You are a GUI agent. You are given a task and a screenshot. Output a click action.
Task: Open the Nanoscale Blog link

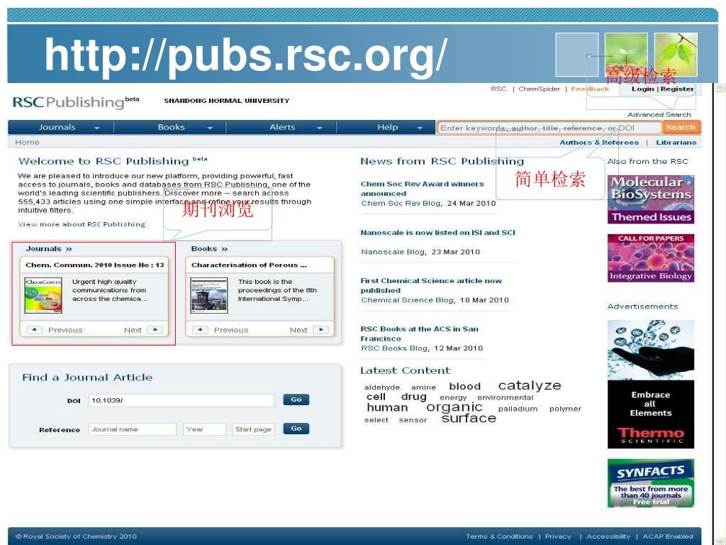click(x=393, y=252)
